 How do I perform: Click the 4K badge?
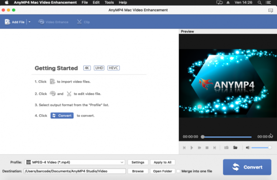click(87, 68)
